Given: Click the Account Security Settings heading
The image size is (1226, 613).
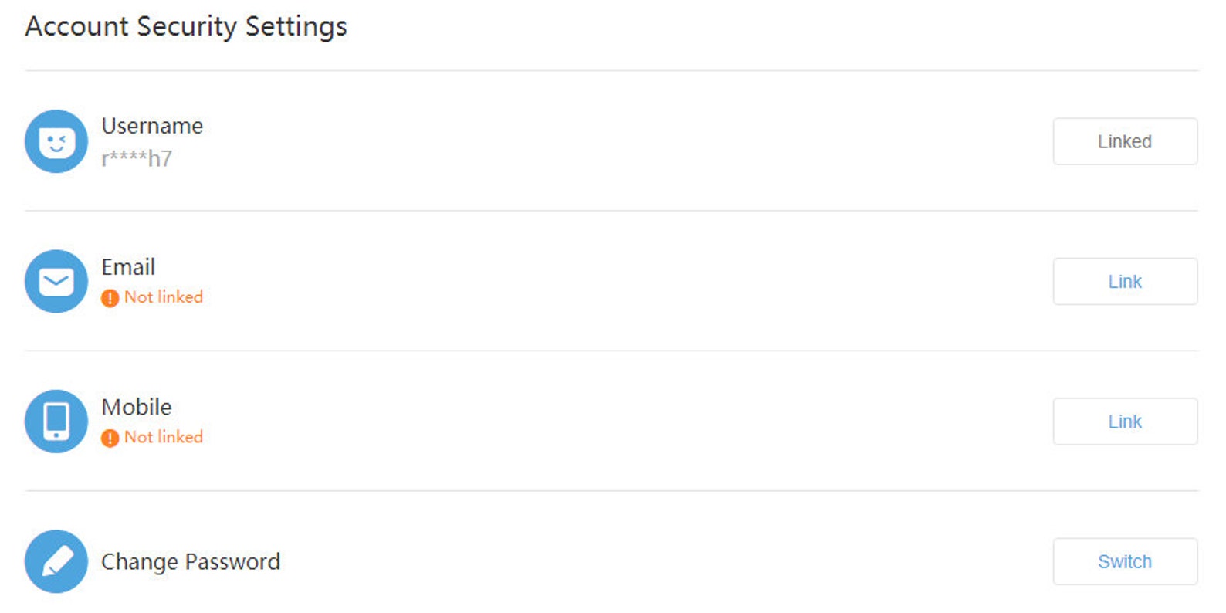Looking at the screenshot, I should click(186, 27).
